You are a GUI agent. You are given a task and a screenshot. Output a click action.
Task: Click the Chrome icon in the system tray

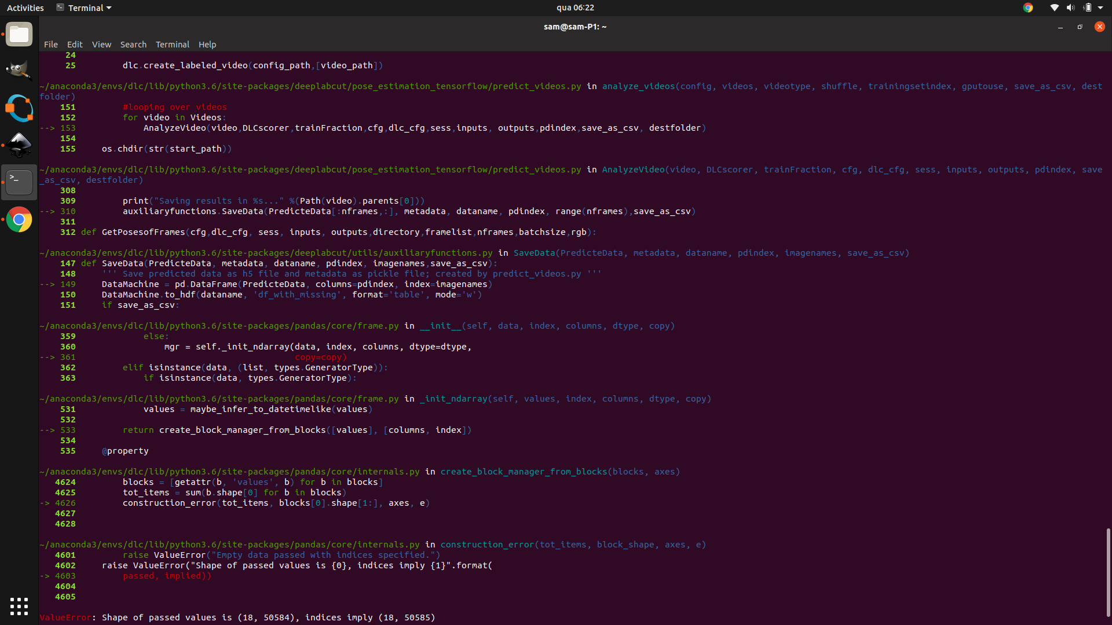(1029, 8)
